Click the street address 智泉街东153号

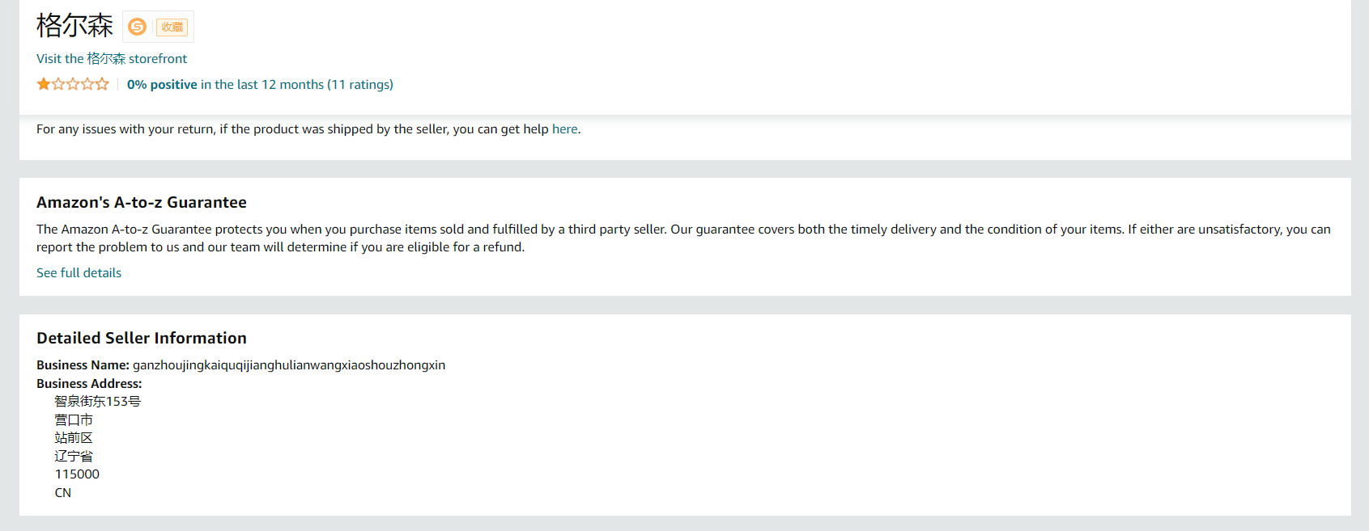coord(97,402)
